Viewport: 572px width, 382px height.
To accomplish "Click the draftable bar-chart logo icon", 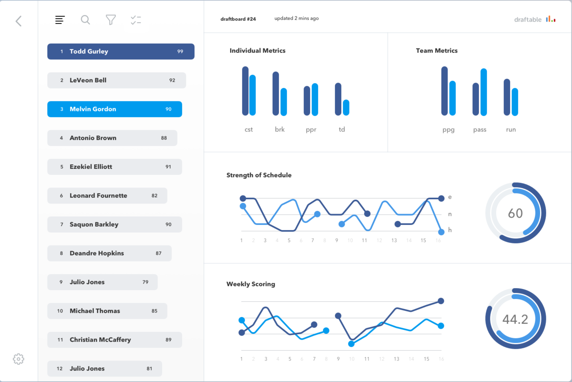I will click(x=550, y=19).
